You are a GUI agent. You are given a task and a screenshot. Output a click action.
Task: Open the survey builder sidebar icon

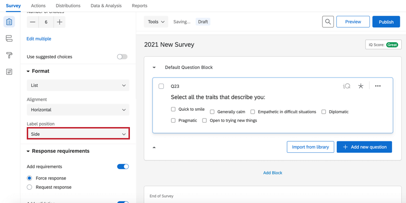coord(9,22)
